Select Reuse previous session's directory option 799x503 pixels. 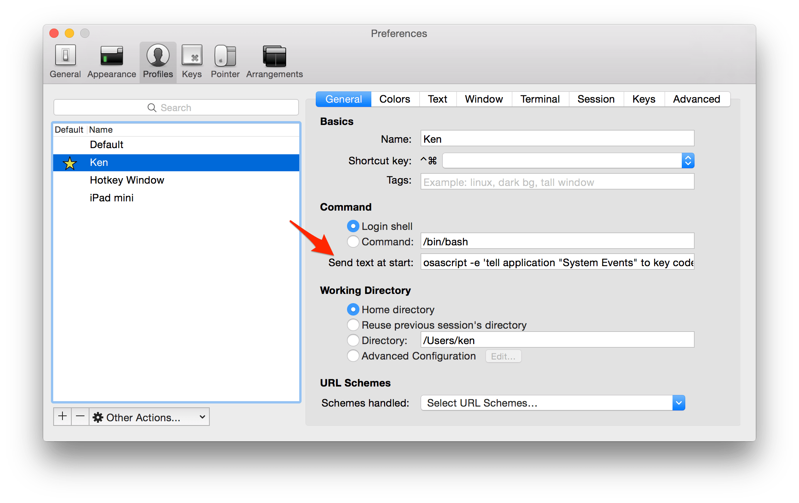click(353, 325)
